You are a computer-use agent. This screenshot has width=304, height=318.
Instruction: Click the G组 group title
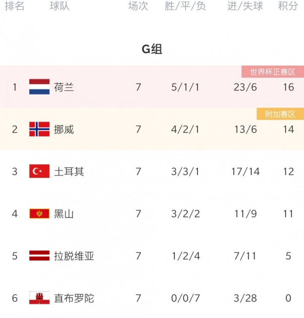click(x=152, y=49)
